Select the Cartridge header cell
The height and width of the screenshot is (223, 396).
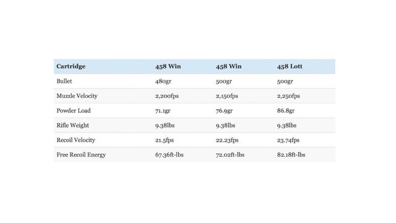point(71,66)
